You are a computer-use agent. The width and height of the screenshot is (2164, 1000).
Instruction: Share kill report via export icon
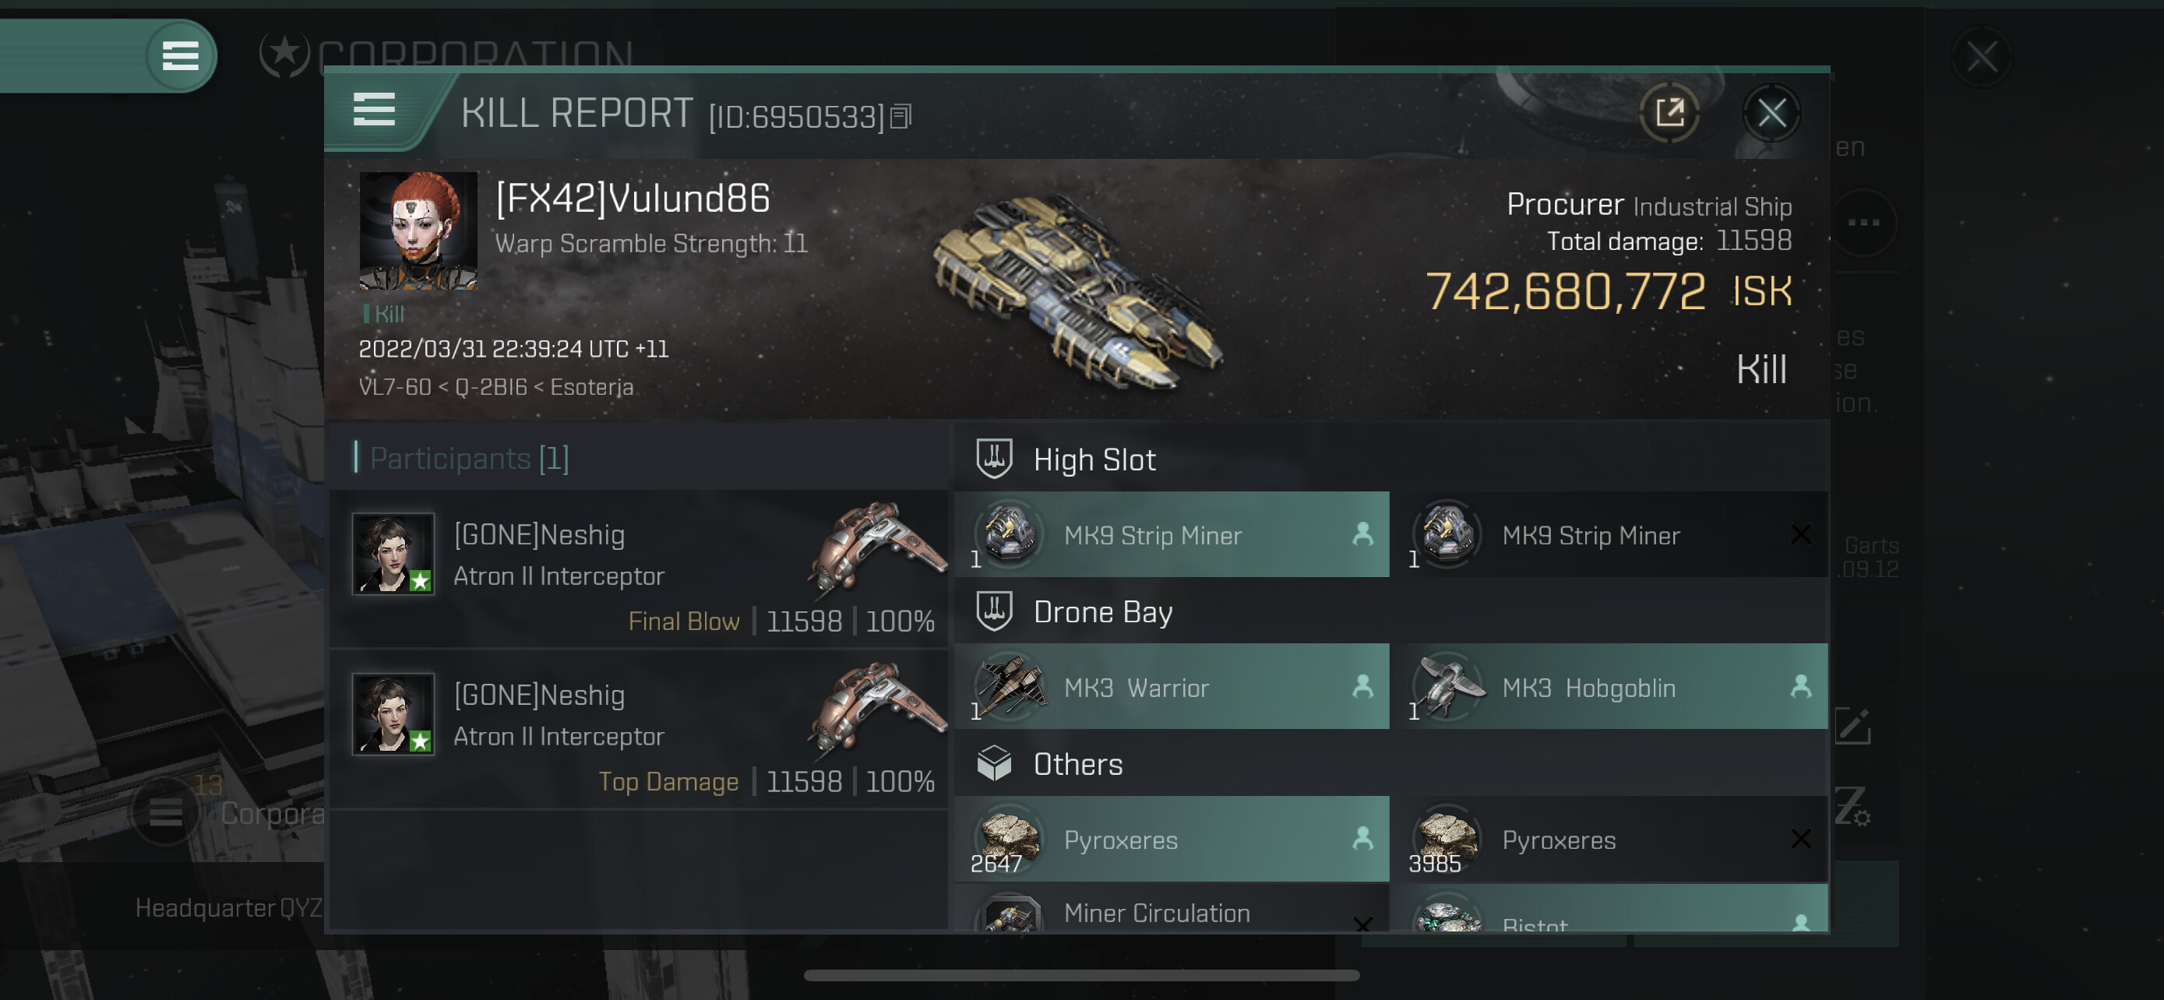pyautogui.click(x=1669, y=112)
